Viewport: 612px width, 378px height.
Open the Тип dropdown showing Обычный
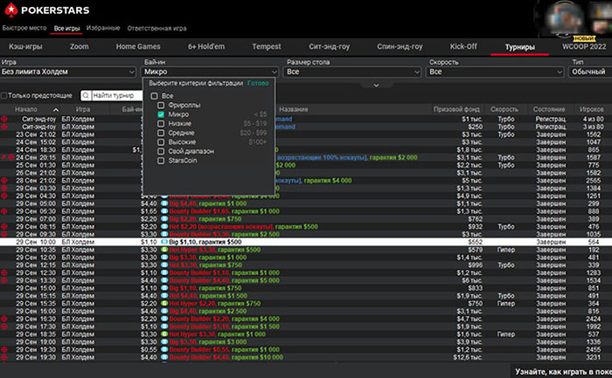pos(590,72)
